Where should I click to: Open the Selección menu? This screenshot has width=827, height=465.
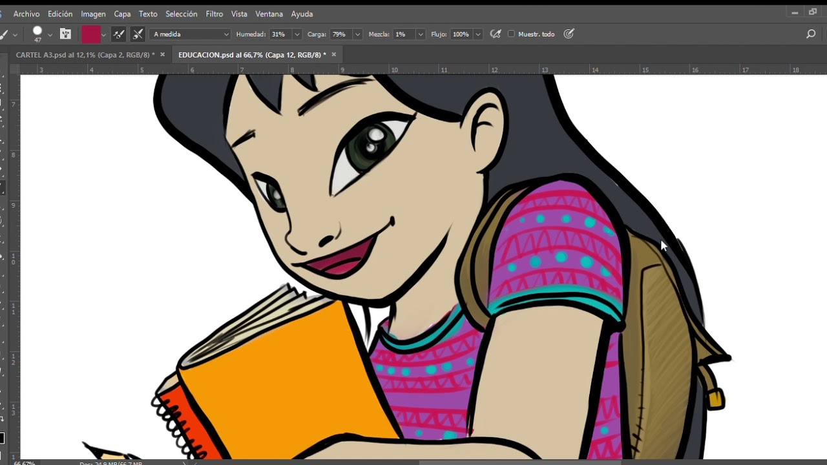pyautogui.click(x=182, y=14)
